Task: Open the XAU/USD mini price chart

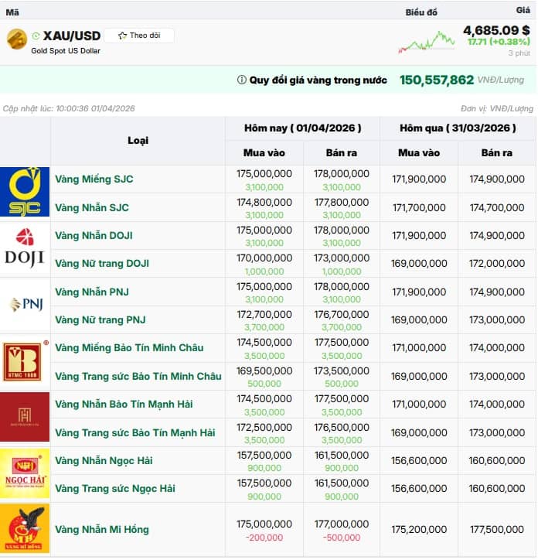Action: (x=427, y=42)
